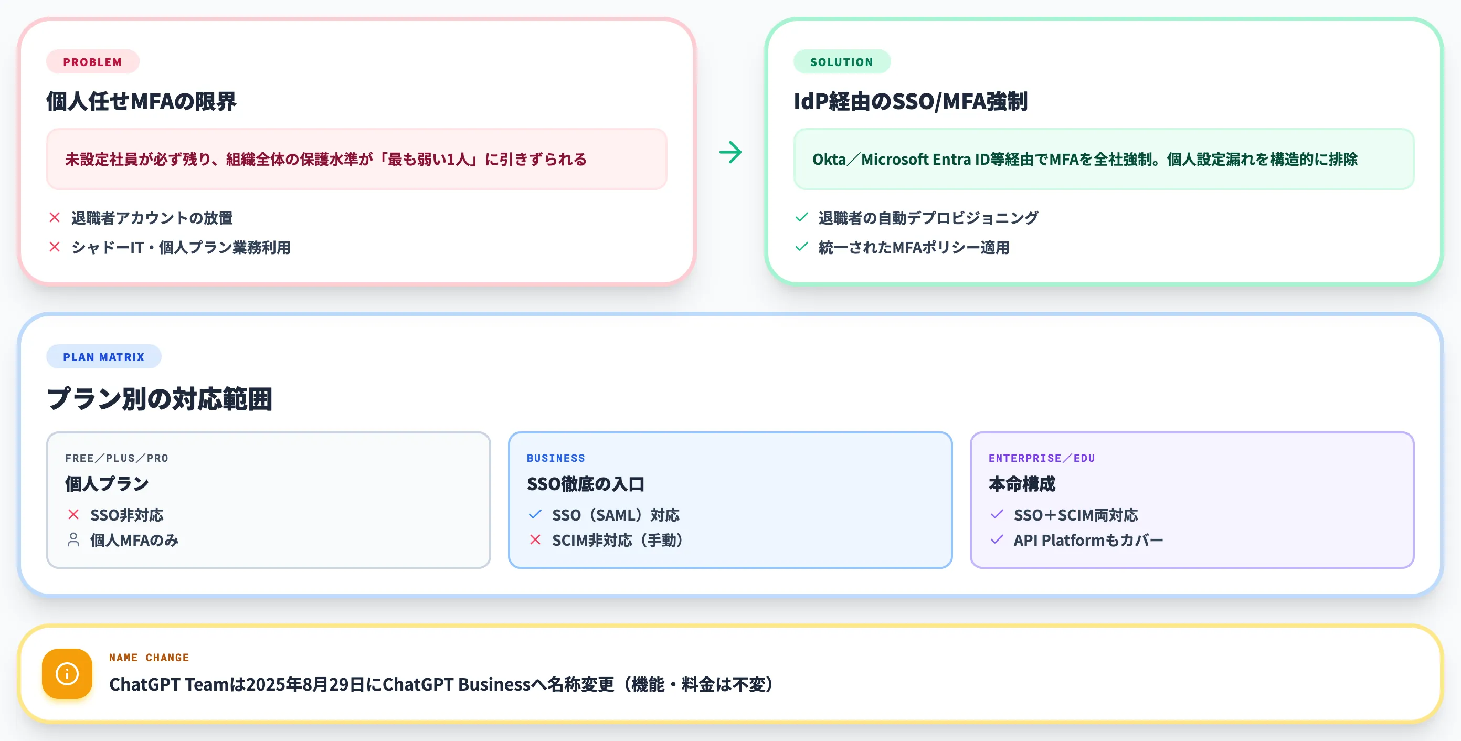Viewport: 1461px width, 741px height.
Task: Click the SSO徹底の入口 card title
Action: pyautogui.click(x=585, y=484)
